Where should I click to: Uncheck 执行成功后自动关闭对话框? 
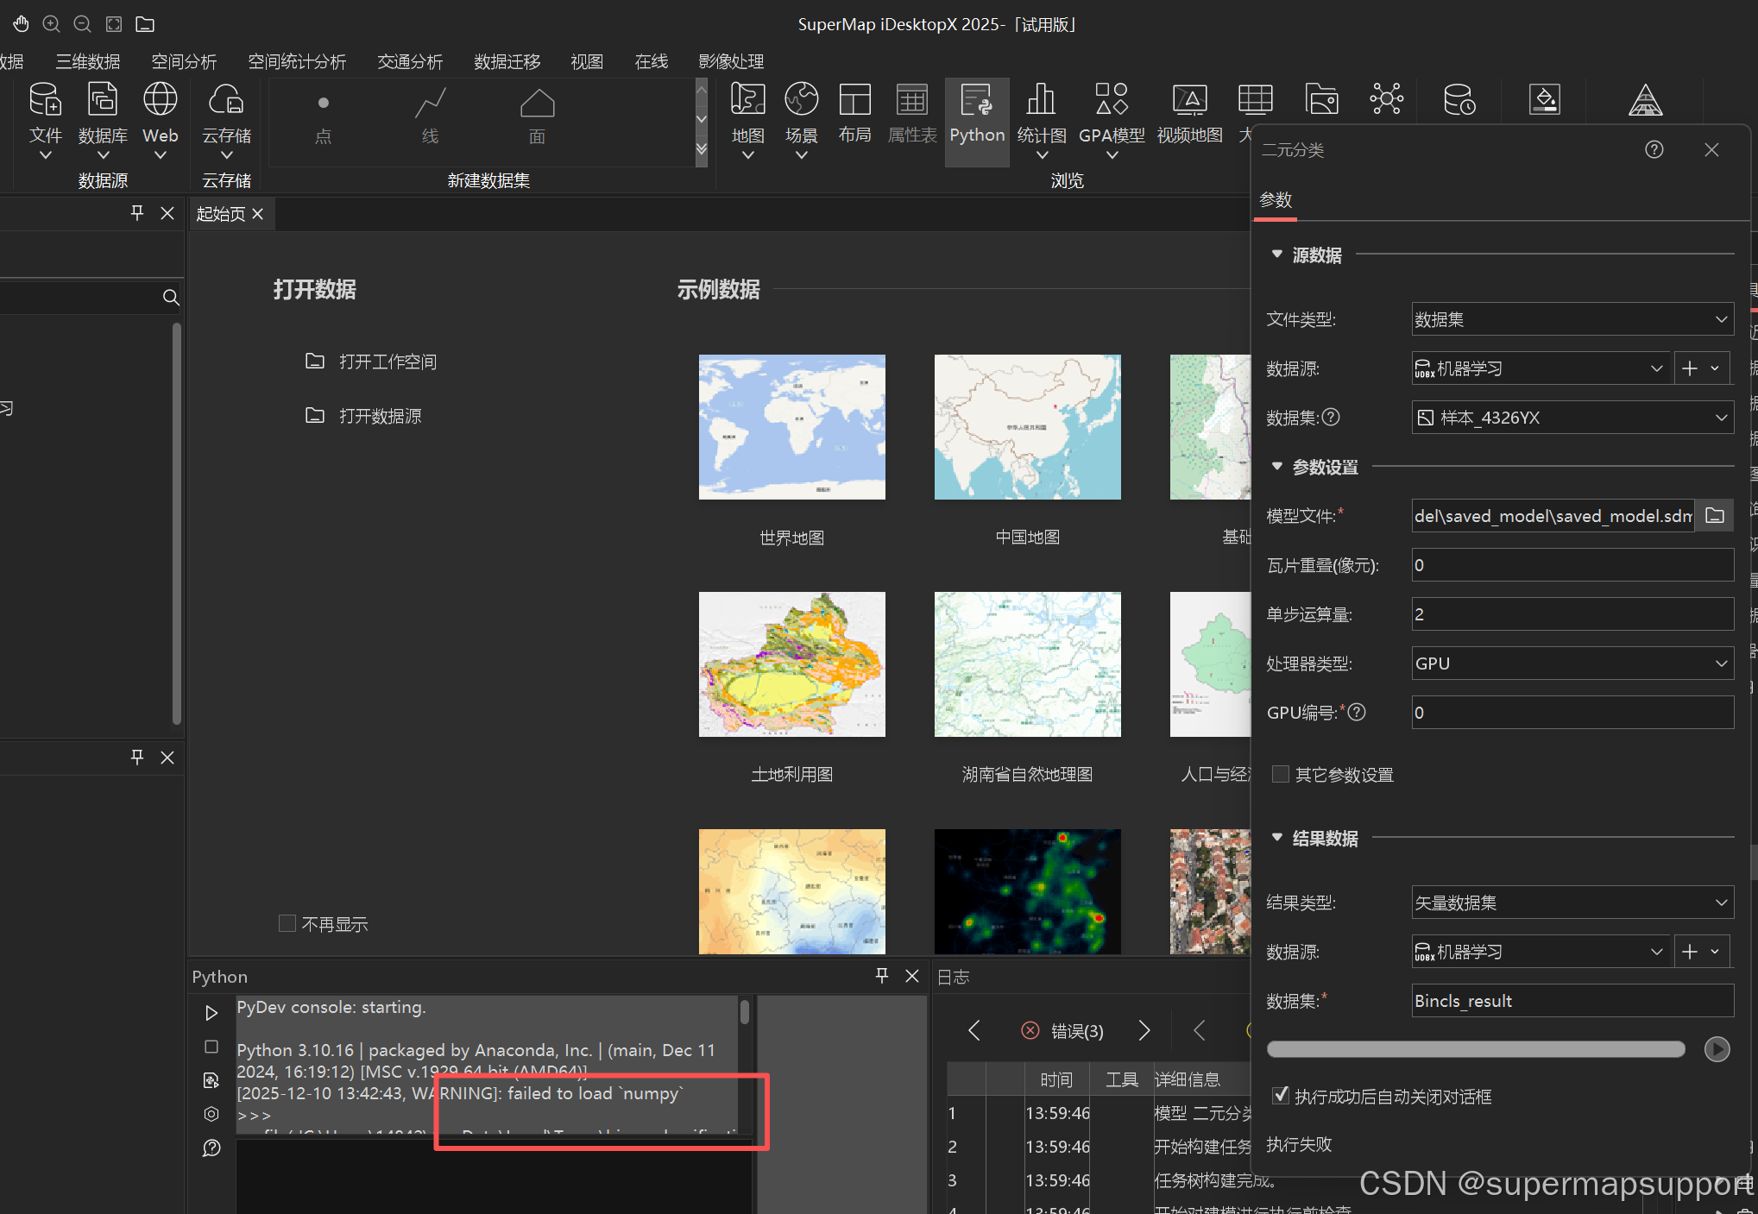pyautogui.click(x=1281, y=1095)
